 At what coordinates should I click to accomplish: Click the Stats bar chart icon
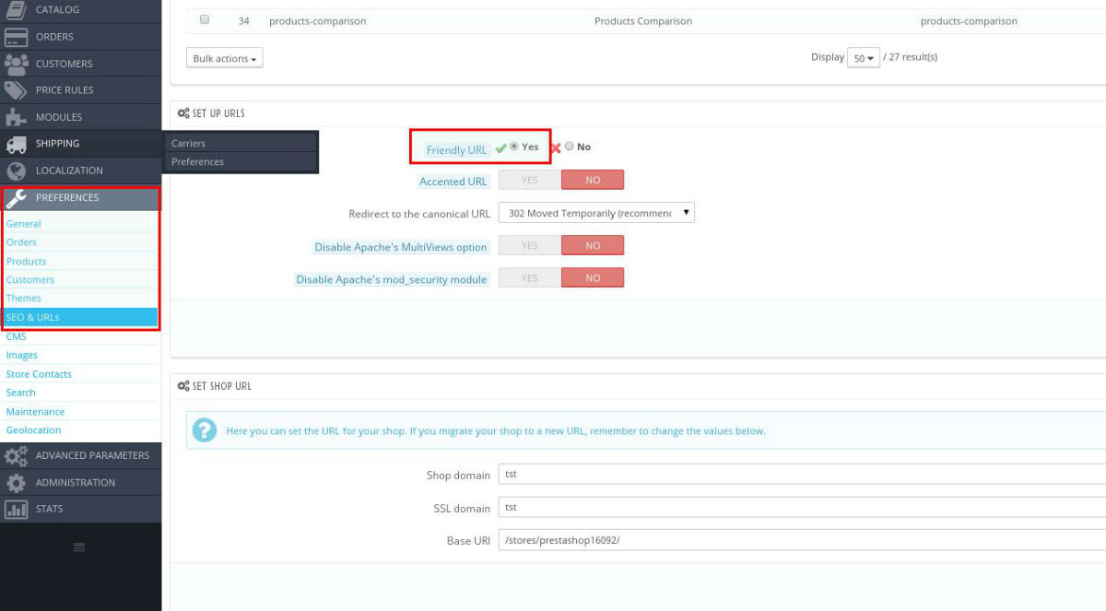(x=16, y=509)
